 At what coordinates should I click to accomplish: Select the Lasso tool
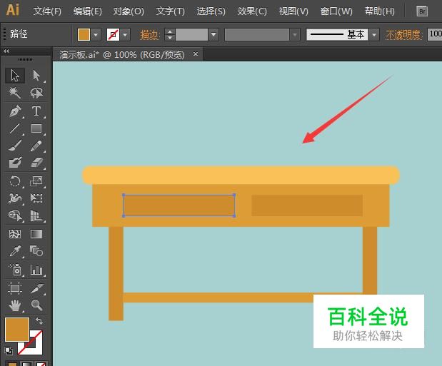click(x=36, y=93)
